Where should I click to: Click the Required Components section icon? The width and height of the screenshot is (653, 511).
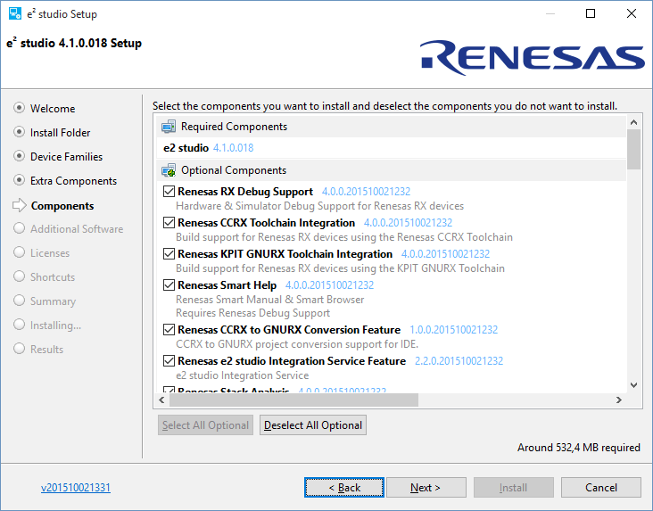point(168,127)
